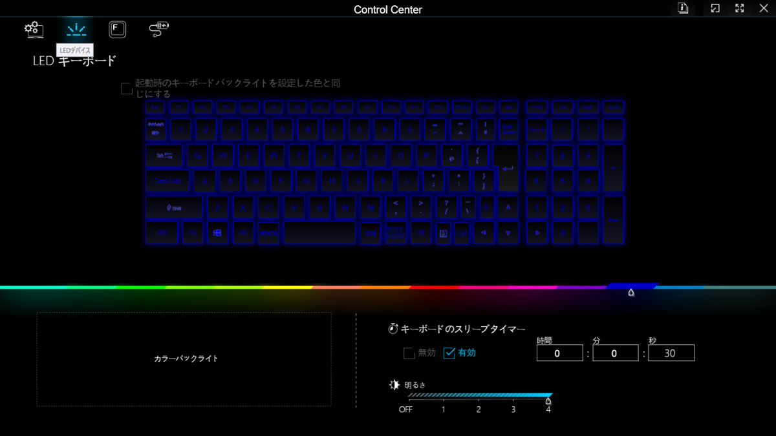Click the カタカナ ひらがな key
The height and width of the screenshot is (436, 776).
(x=395, y=233)
